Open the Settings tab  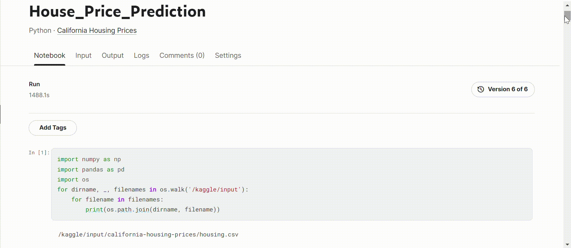228,56
